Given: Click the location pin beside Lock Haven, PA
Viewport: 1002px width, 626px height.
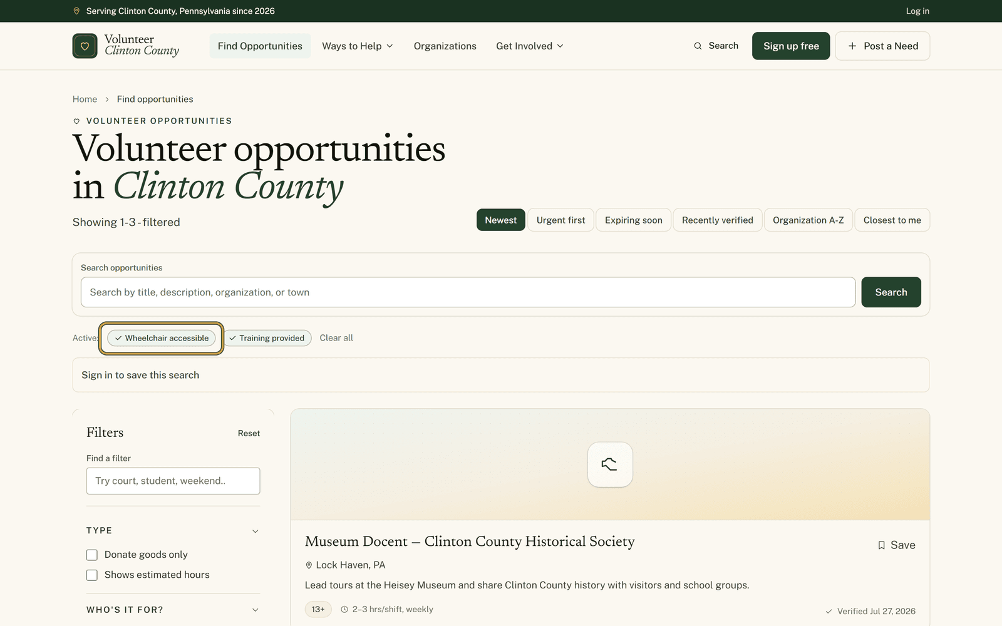Looking at the screenshot, I should point(309,565).
